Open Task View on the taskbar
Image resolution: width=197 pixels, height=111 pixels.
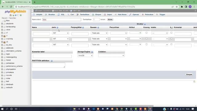(x=16, y=109)
